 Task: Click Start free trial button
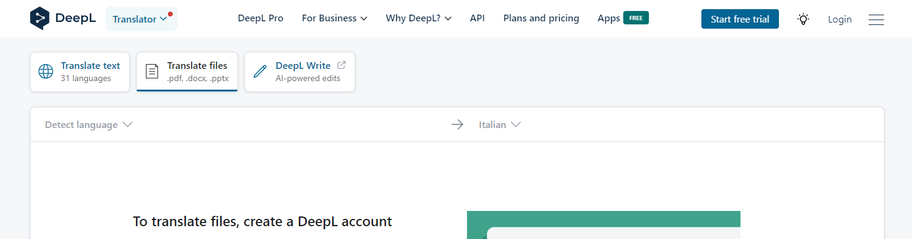740,19
